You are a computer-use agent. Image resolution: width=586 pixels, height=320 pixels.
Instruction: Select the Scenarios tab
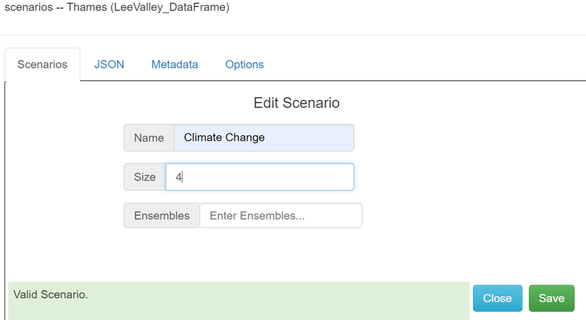43,65
